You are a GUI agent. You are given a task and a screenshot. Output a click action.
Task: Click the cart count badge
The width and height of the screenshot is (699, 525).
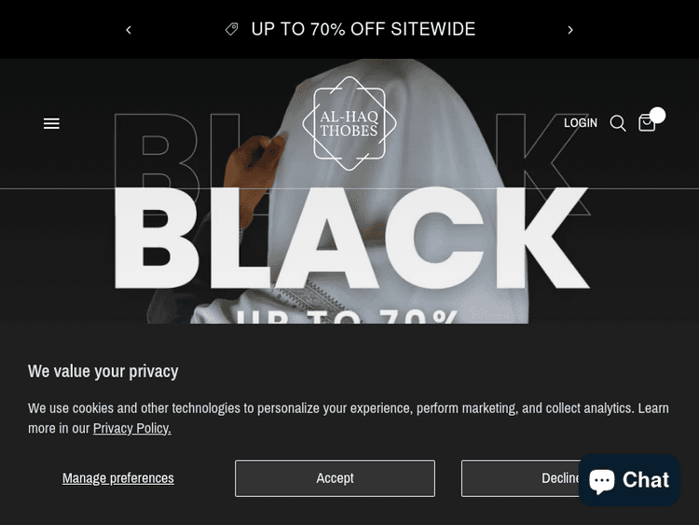point(657,115)
